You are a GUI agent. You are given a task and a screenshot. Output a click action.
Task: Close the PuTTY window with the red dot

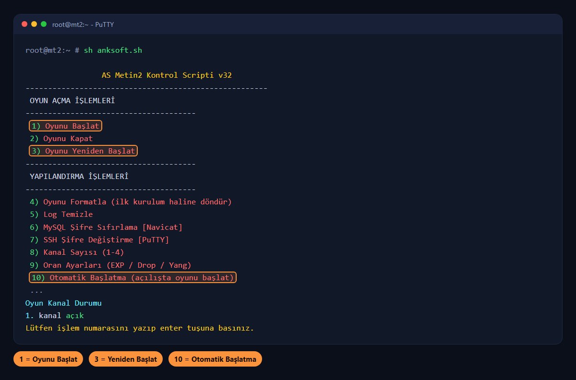pyautogui.click(x=24, y=24)
